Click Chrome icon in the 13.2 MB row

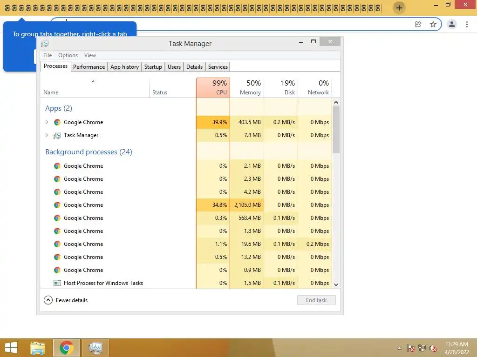click(x=57, y=258)
